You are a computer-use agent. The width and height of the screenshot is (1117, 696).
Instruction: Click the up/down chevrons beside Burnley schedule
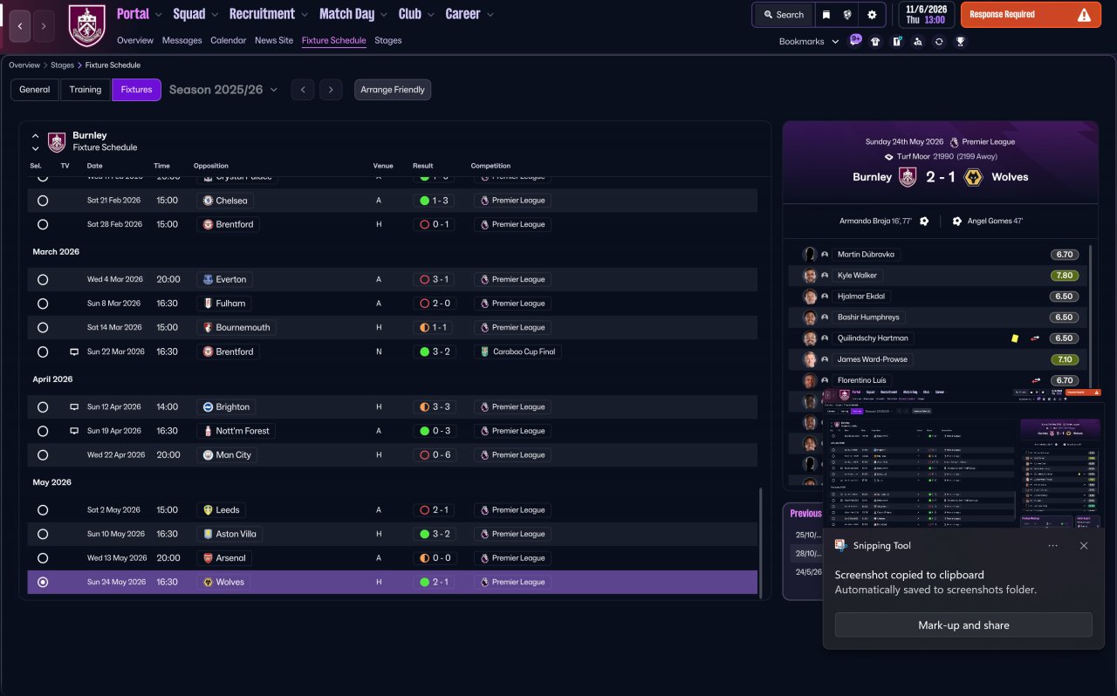(x=36, y=142)
